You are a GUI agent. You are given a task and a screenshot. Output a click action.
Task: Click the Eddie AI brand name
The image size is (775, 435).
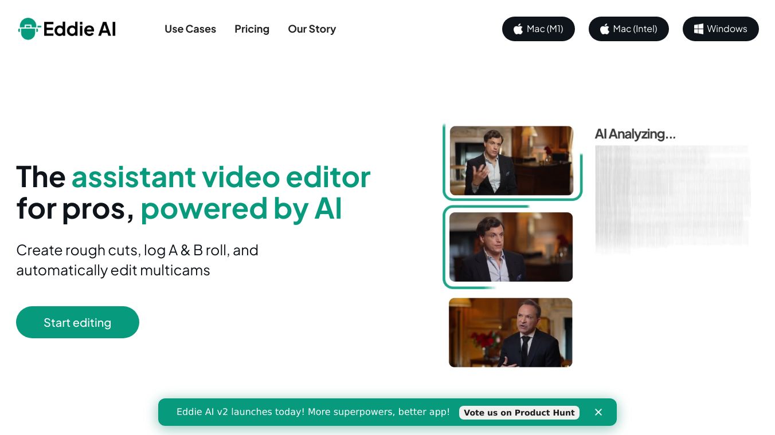point(80,29)
